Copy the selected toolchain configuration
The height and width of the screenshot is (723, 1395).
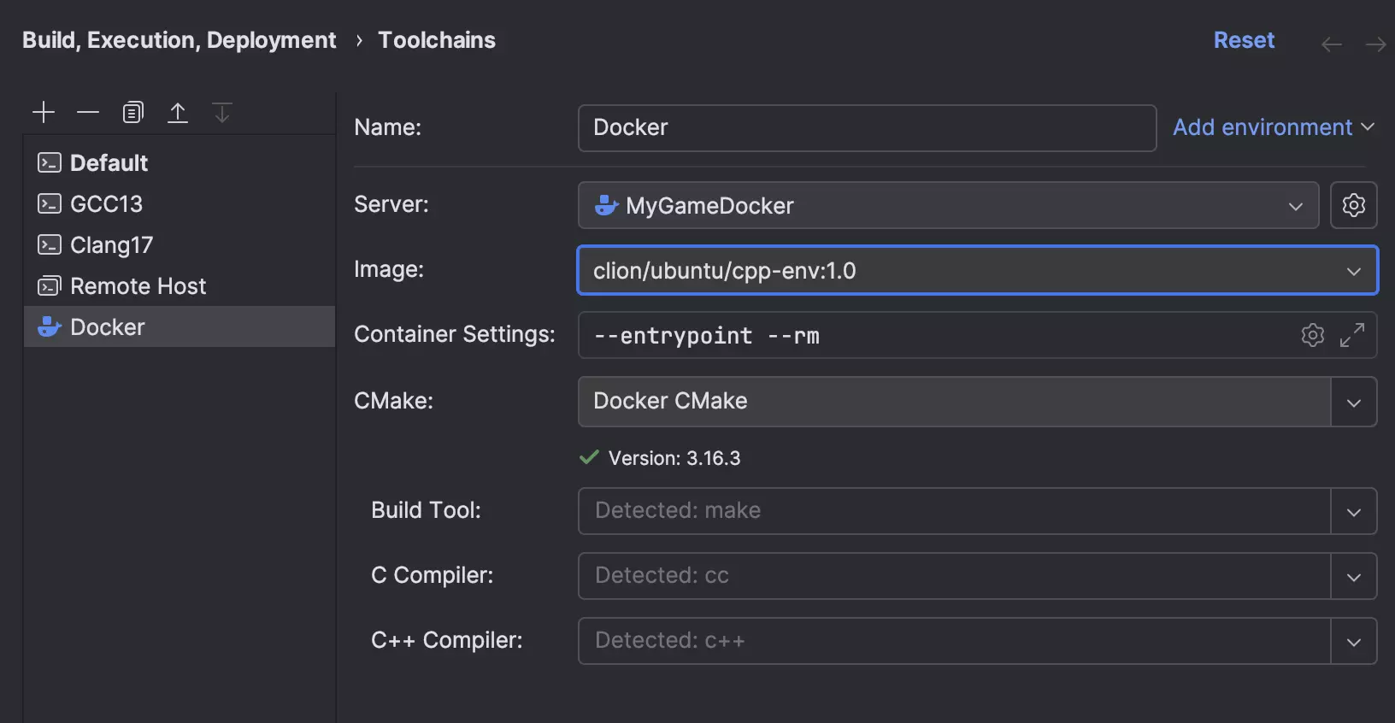(x=132, y=112)
